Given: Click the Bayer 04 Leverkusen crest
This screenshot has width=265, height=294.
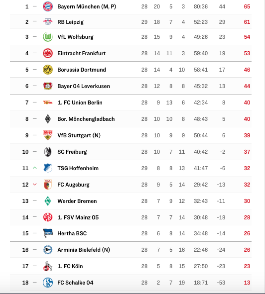Looking at the screenshot, I should click(x=48, y=86).
